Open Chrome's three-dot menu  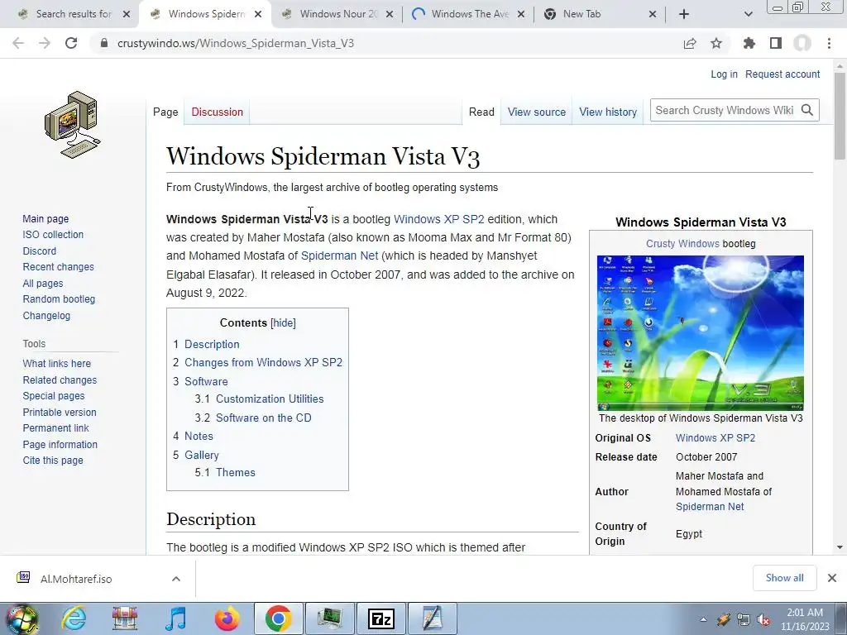point(829,43)
